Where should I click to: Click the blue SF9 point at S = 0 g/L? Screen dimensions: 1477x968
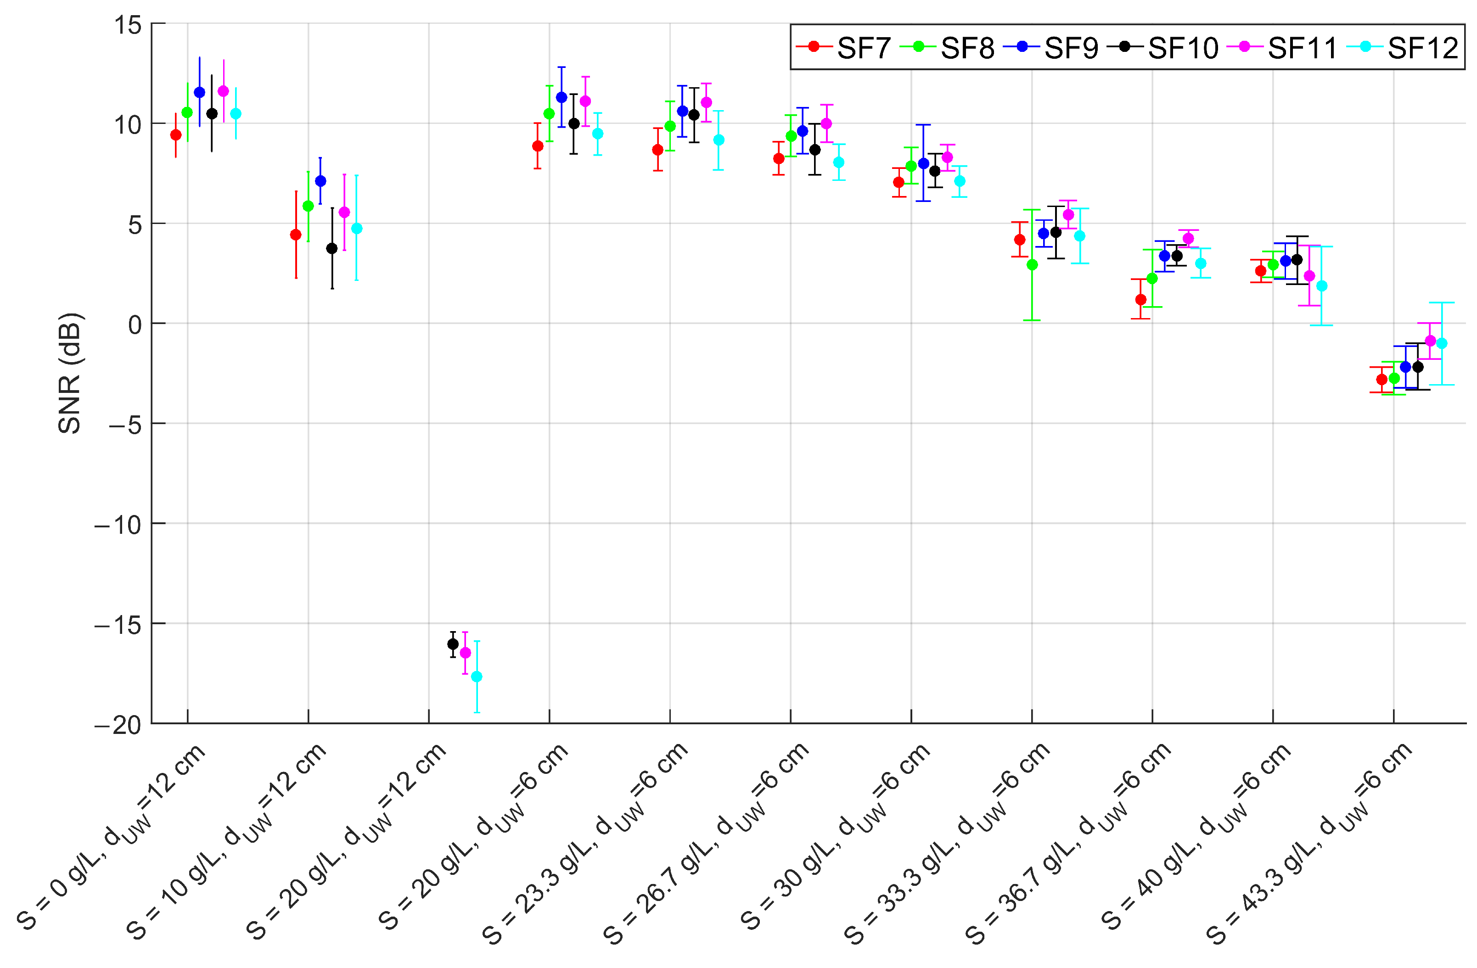click(x=199, y=92)
